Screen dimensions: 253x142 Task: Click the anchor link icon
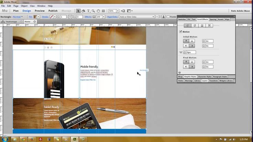point(163,17)
